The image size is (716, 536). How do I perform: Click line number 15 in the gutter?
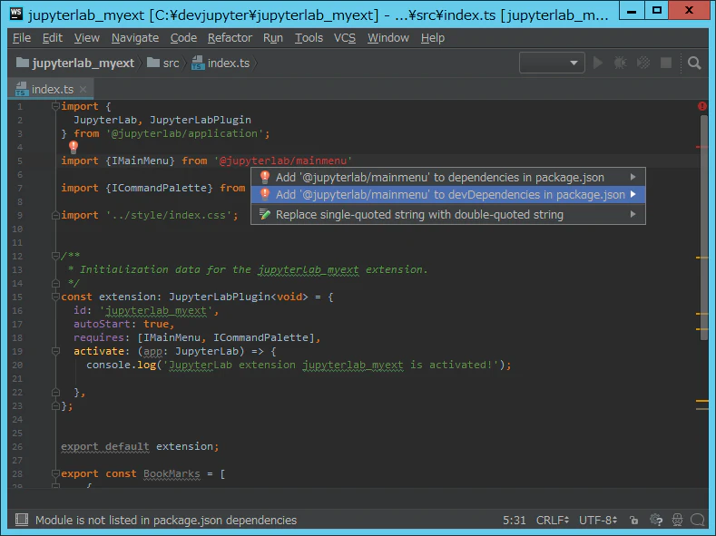tap(17, 297)
